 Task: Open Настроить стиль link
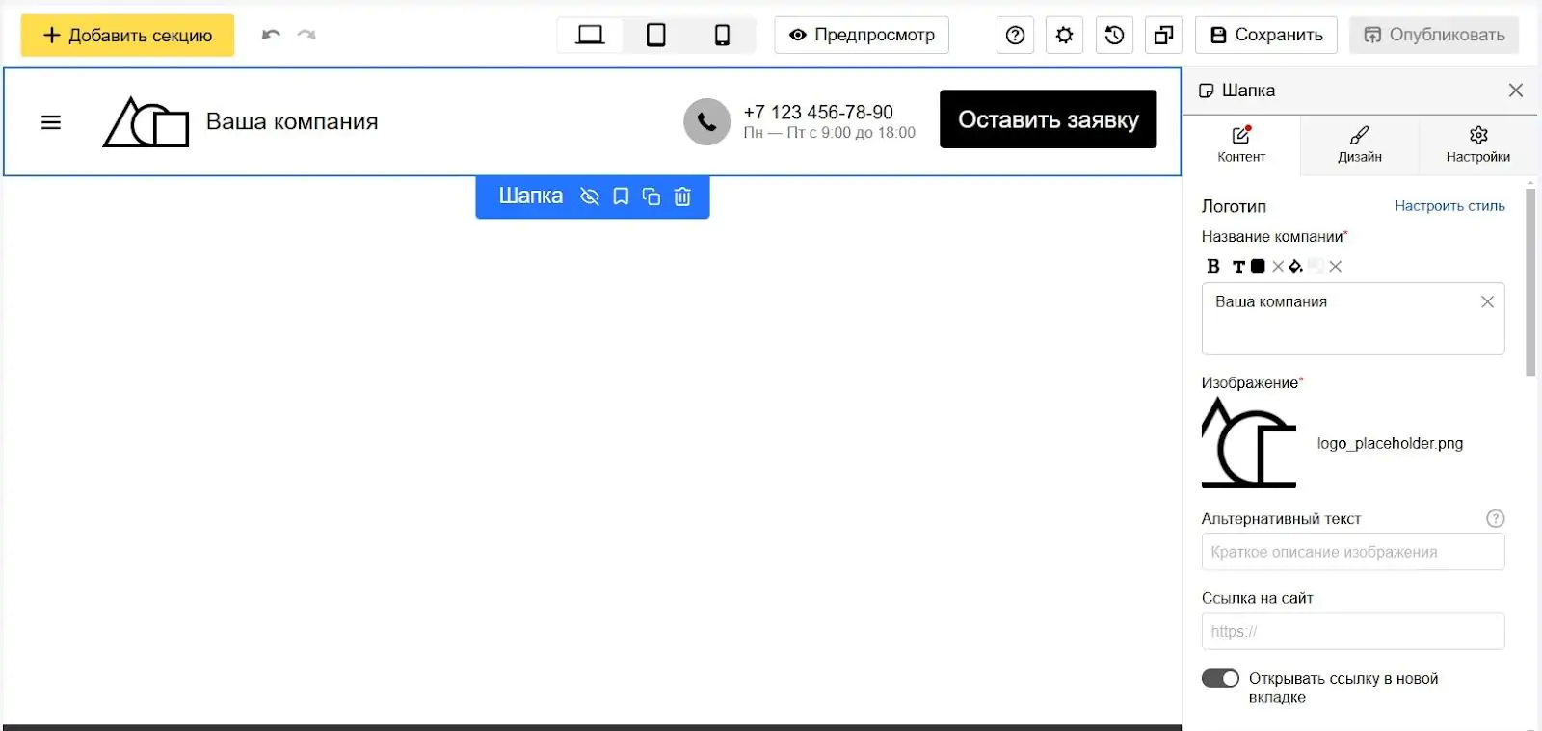(x=1449, y=206)
